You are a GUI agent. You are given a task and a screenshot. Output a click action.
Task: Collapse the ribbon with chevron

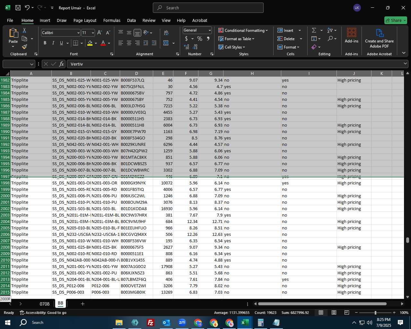pos(404,53)
